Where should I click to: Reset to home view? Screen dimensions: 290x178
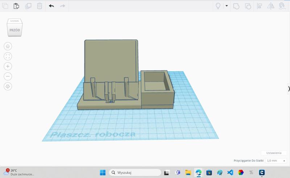(8, 46)
